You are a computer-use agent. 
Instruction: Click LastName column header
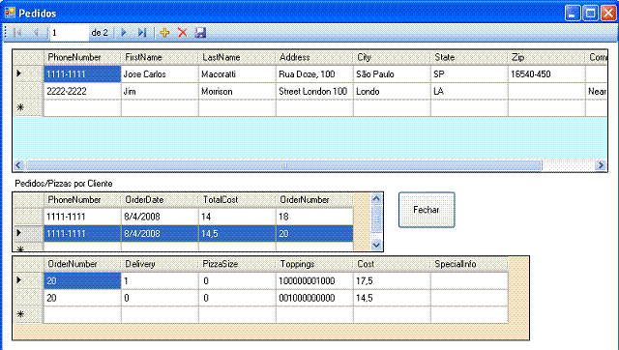(236, 57)
